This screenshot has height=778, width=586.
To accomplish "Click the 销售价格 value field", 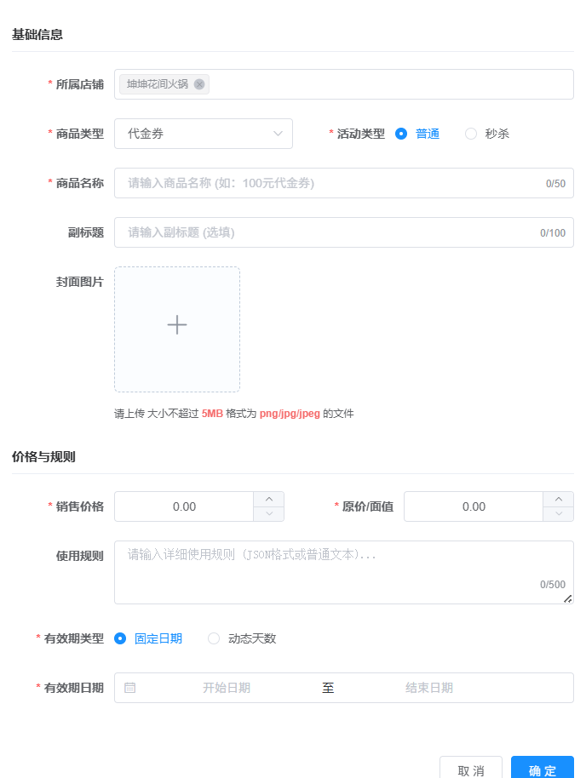I will pos(184,506).
